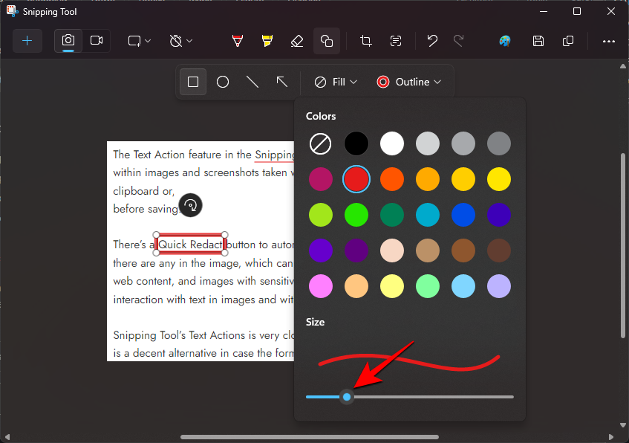Click the rotate handle of the shape
Image resolution: width=629 pixels, height=443 pixels.
pyautogui.click(x=190, y=205)
